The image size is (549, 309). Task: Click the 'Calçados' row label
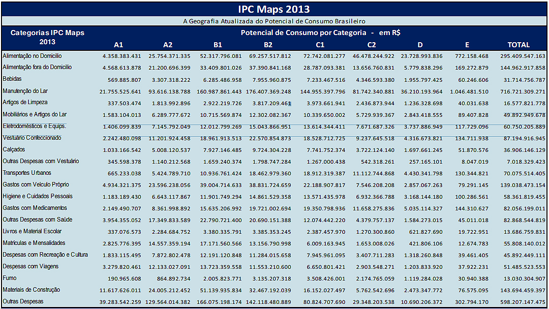[14, 149]
